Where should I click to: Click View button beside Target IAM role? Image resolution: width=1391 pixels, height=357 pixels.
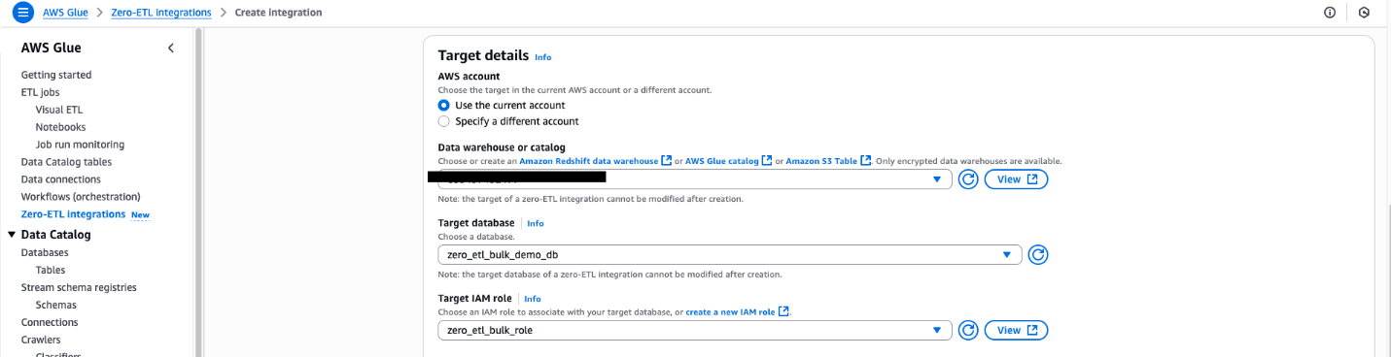pyautogui.click(x=1016, y=331)
